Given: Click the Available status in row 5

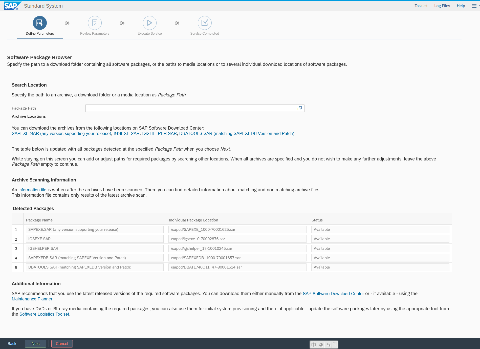Looking at the screenshot, I should (380, 267).
